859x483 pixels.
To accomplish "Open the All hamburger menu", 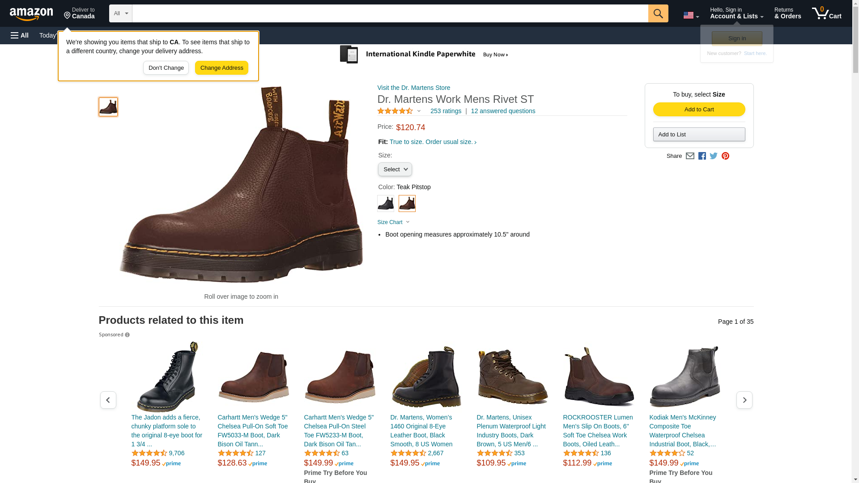I will click(x=20, y=35).
